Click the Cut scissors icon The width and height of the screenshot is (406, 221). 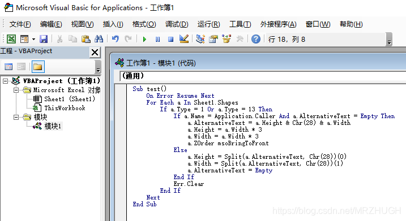60,39
